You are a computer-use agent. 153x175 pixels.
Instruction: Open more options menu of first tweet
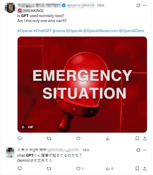point(145,5)
